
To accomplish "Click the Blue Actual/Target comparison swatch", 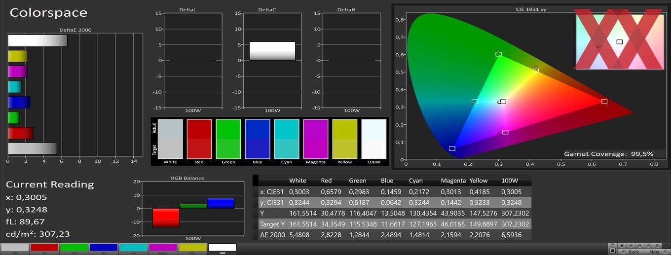I will click(258, 139).
